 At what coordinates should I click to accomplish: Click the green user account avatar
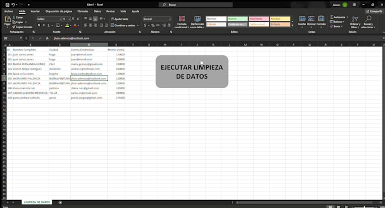345,5
